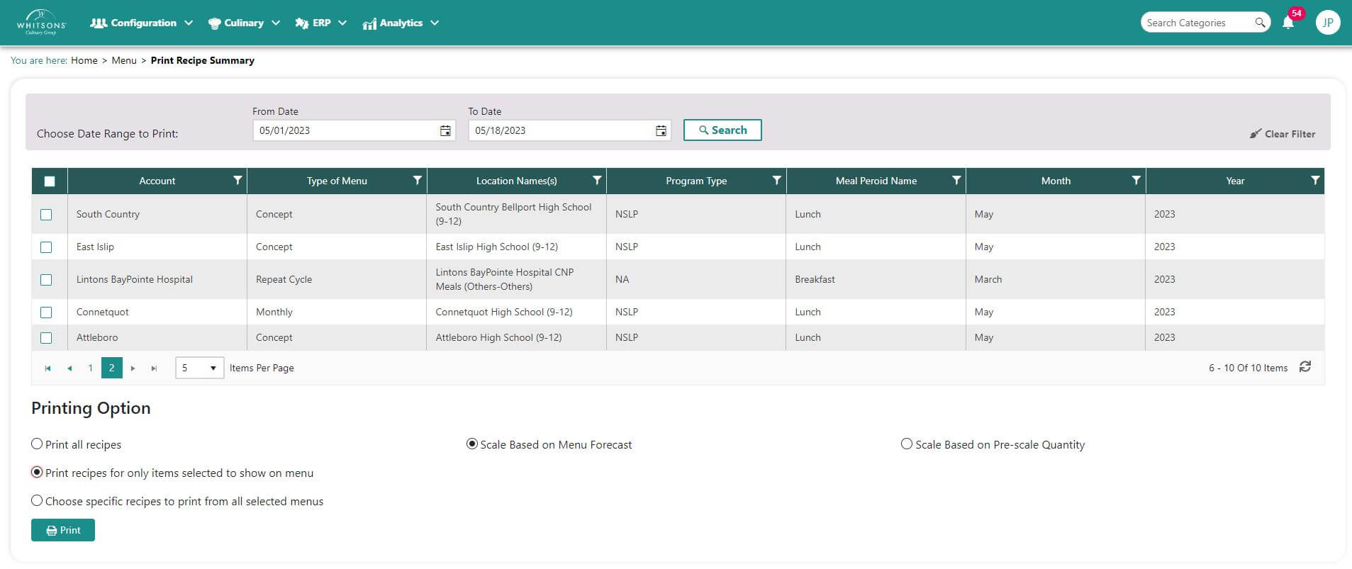Image resolution: width=1352 pixels, height=569 pixels.
Task: Click the Search button
Action: [722, 130]
